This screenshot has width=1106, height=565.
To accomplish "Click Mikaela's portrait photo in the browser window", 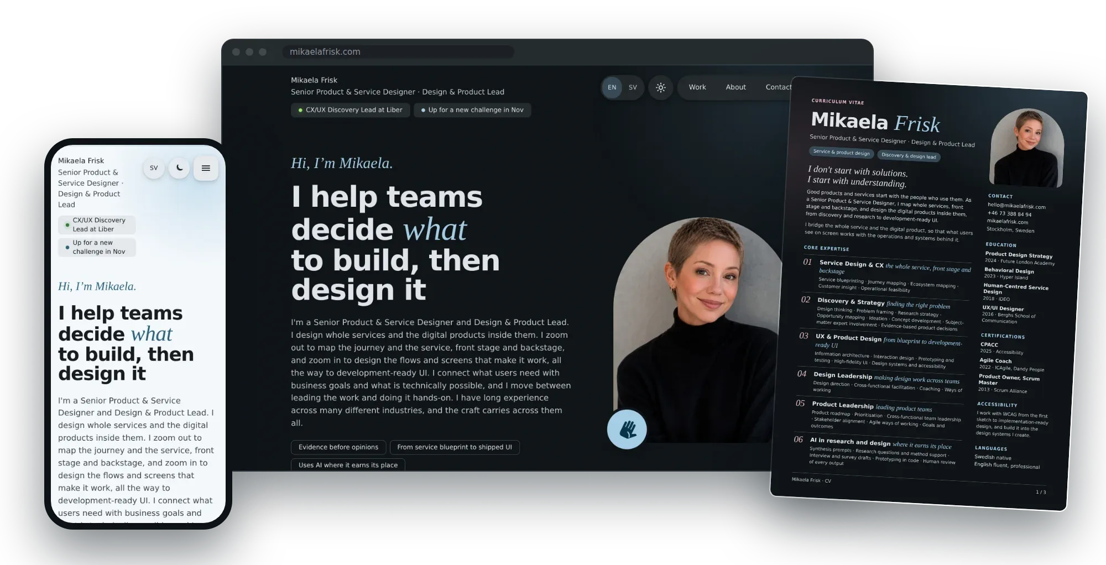I will (x=698, y=329).
